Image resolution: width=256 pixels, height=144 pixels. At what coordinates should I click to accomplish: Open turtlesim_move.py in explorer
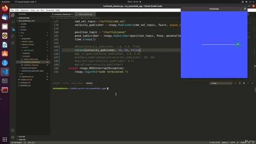point(31,65)
